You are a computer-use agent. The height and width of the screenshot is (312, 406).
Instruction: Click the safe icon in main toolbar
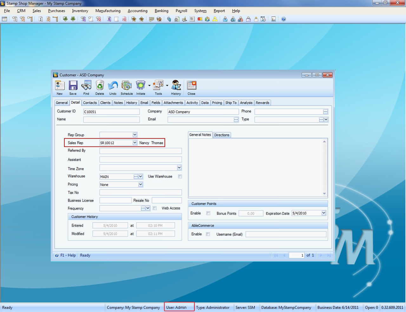tap(192, 19)
